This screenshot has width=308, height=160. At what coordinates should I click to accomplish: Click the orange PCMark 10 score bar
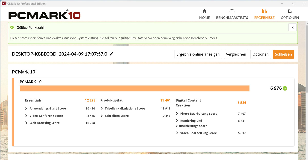[134, 88]
